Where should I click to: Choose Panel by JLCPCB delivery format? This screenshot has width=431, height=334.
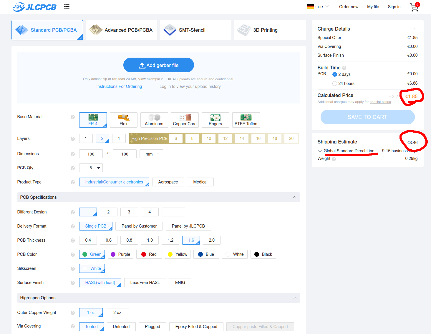[x=188, y=226]
